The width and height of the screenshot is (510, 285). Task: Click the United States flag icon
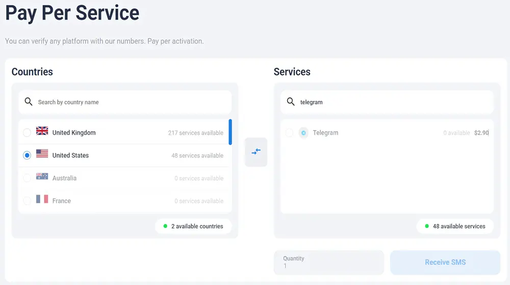tap(42, 154)
